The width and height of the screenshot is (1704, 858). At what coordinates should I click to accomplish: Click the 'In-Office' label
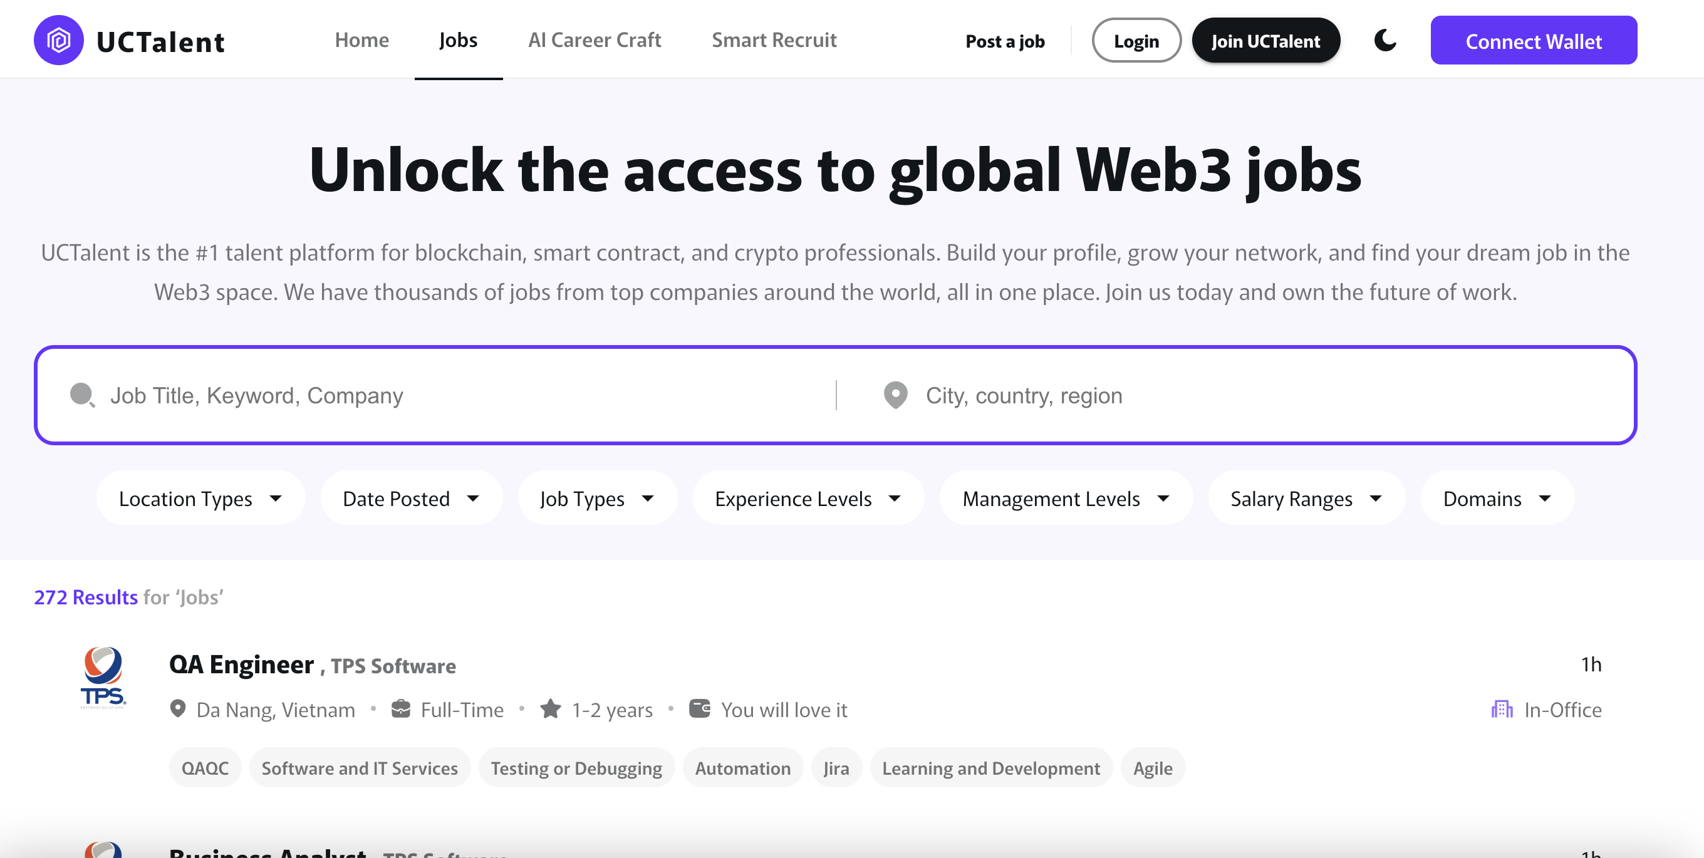pyautogui.click(x=1562, y=710)
